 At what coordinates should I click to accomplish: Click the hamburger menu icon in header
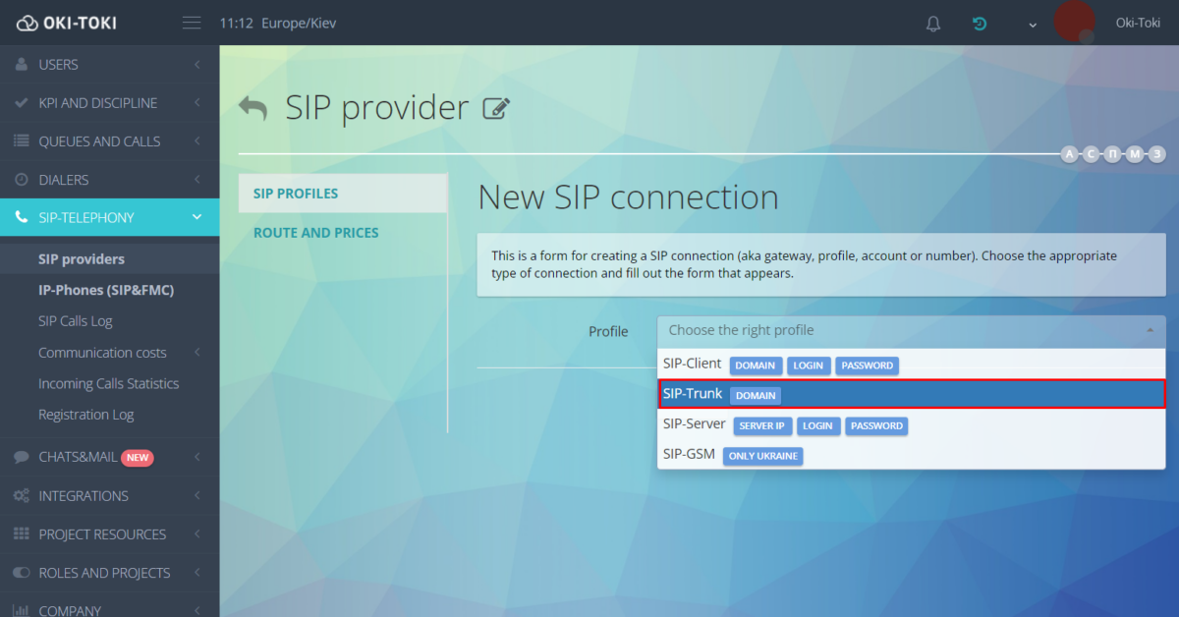point(191,22)
